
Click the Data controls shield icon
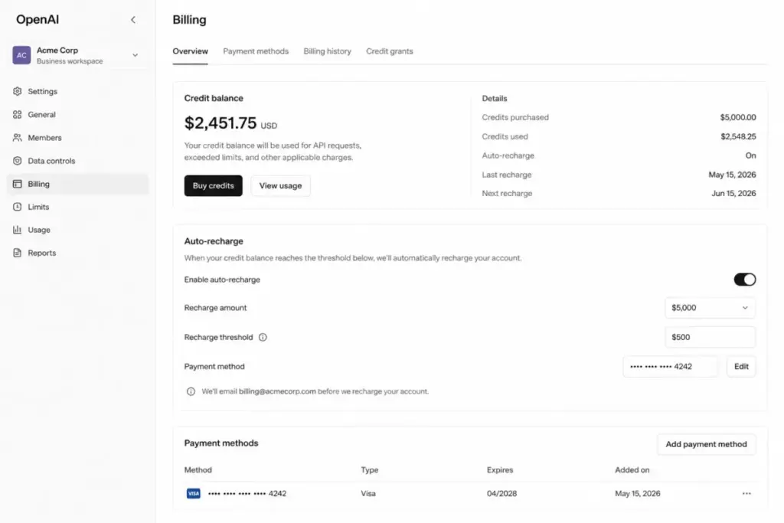click(18, 161)
